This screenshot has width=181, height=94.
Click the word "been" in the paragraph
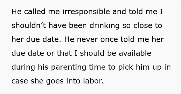78,25
